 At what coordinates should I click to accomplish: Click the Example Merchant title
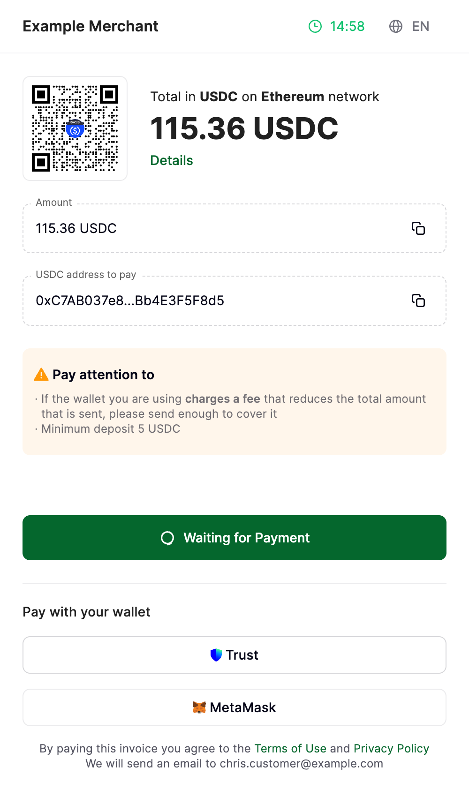coord(91,26)
